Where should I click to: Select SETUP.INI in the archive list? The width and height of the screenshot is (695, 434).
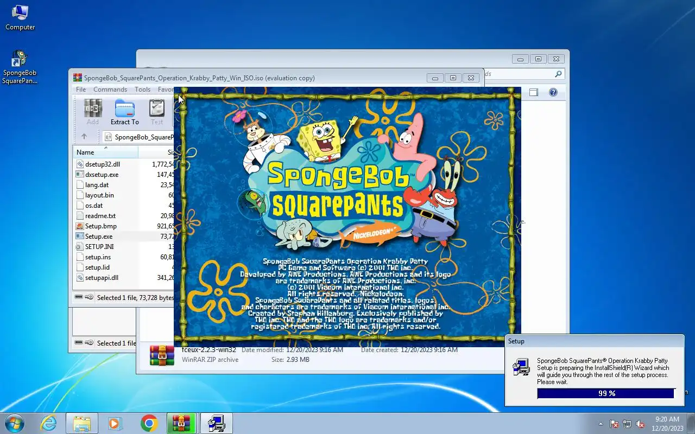pyautogui.click(x=99, y=247)
